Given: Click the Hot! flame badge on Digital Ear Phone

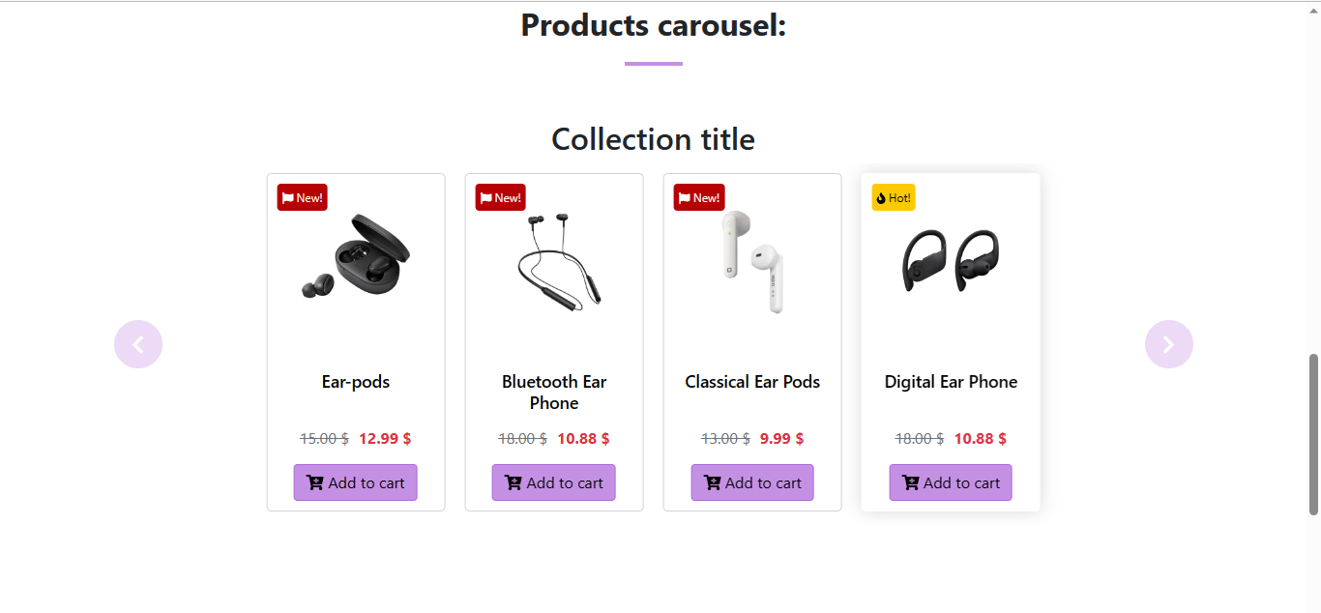Looking at the screenshot, I should click(894, 197).
